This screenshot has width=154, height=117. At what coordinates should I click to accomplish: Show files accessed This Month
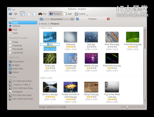(23, 49)
